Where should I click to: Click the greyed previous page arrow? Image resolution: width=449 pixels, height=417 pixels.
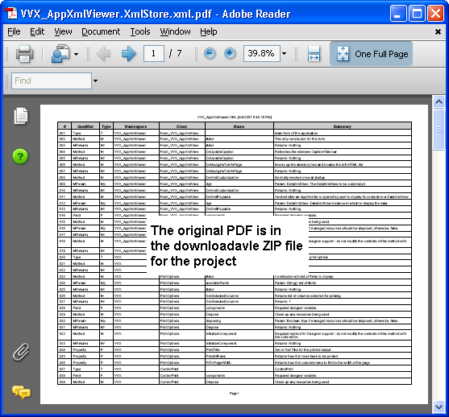click(x=103, y=53)
